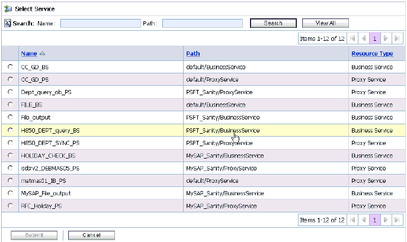The height and width of the screenshot is (242, 407).
Task: Select the isdsrv2_DEBMAS05_PS radio button
Action: (x=10, y=168)
